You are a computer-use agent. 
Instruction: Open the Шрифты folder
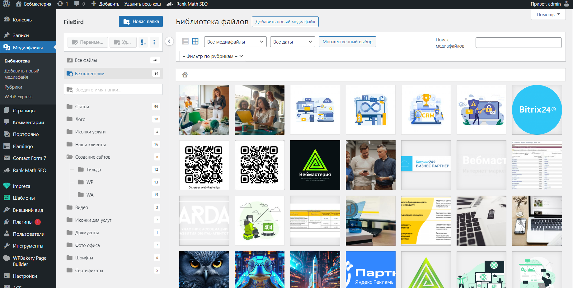113,258
